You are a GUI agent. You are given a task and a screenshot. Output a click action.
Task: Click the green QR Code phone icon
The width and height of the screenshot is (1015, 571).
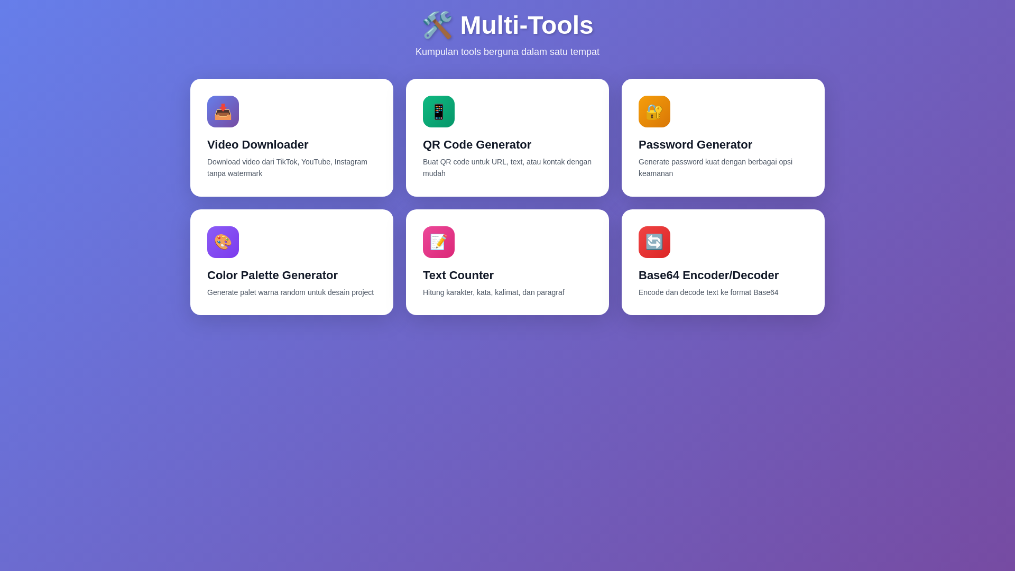tap(438, 112)
